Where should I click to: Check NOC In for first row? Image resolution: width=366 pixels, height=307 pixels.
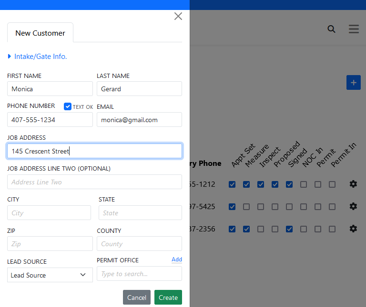[x=304, y=184]
